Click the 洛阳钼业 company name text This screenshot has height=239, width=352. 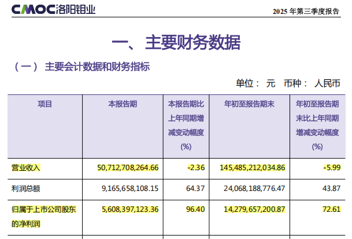[79, 10]
